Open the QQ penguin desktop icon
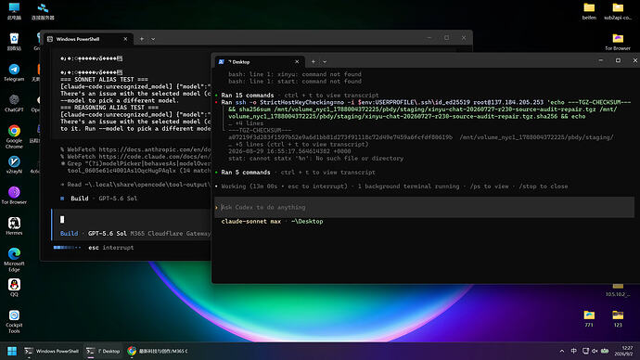The image size is (640, 360). tap(14, 288)
